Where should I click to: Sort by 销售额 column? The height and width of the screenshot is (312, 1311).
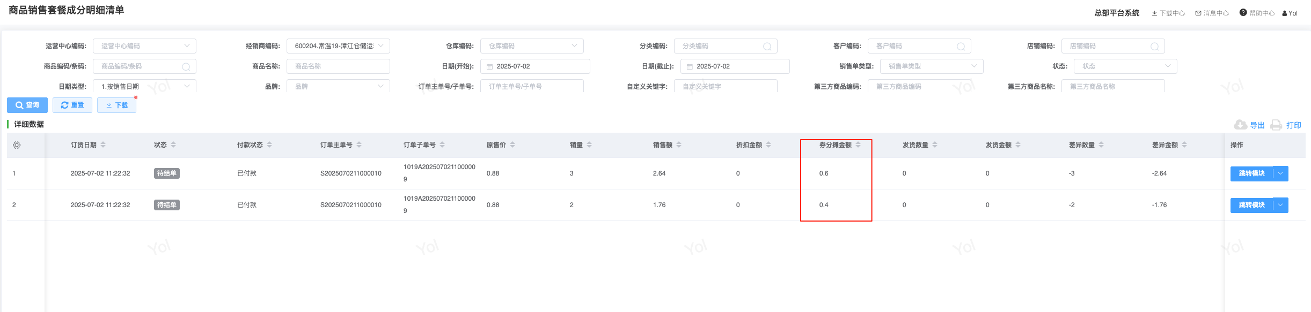point(679,145)
